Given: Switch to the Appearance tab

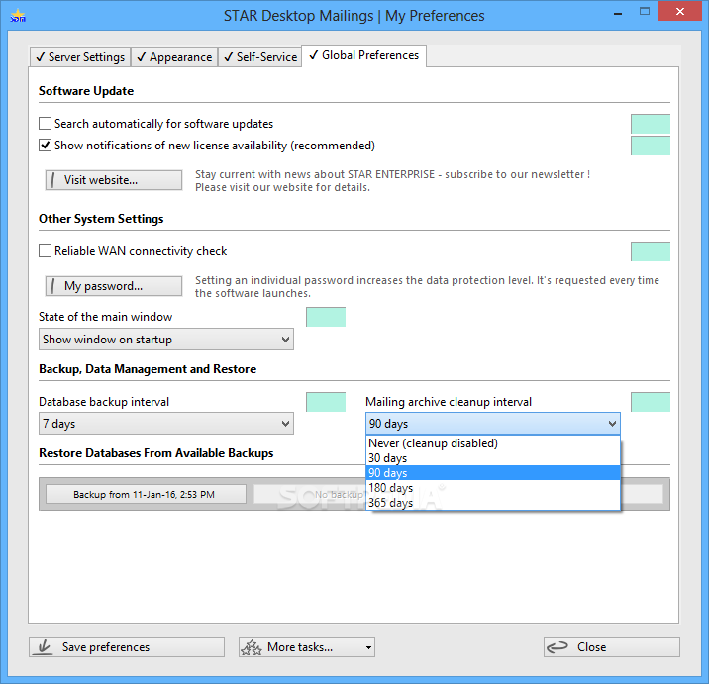Looking at the screenshot, I should coord(174,57).
